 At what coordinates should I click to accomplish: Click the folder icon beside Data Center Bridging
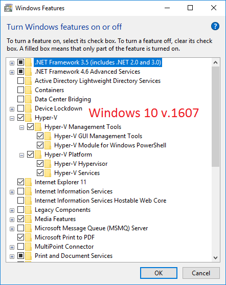tap(28, 99)
